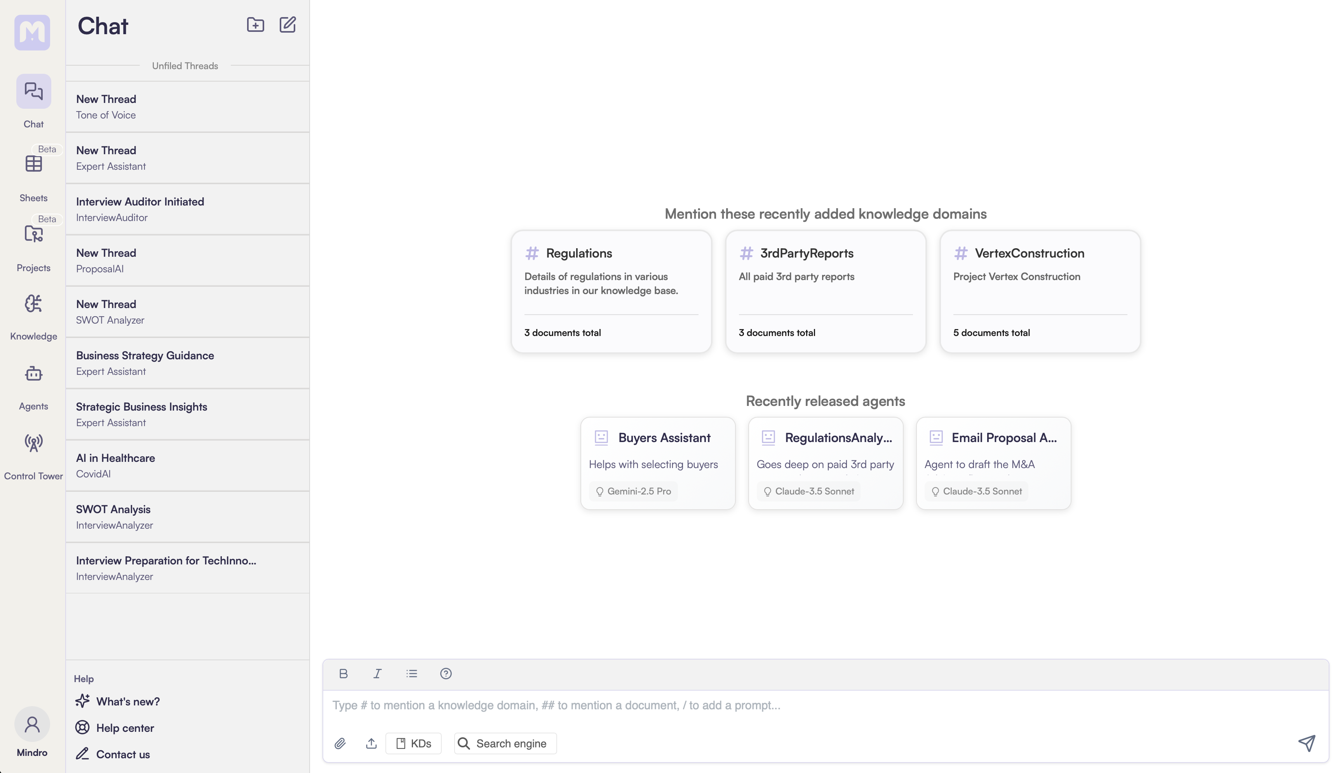Click the attach file paperclip icon
Viewport: 1338px width, 773px height.
(340, 743)
